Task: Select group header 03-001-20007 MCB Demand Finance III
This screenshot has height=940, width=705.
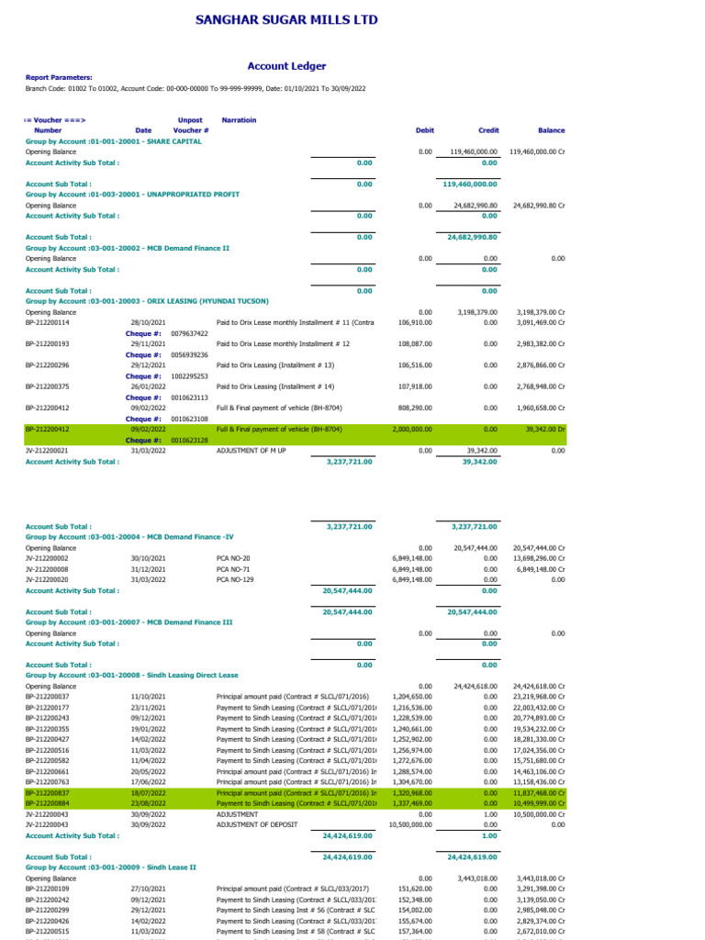Action: 129,622
